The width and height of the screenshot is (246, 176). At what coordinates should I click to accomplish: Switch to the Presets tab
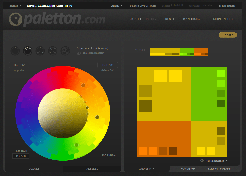(x=92, y=169)
